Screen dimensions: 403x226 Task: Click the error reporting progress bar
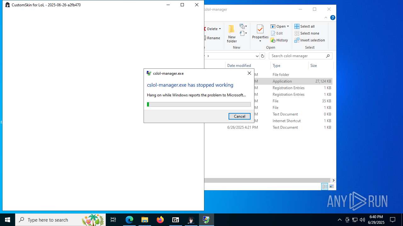[x=199, y=104]
